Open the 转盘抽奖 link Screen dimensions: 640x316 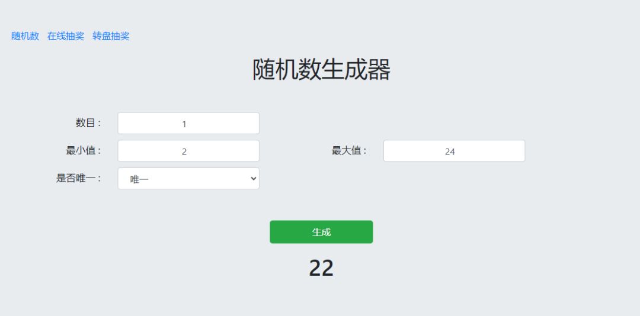point(111,36)
